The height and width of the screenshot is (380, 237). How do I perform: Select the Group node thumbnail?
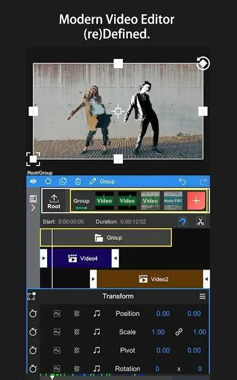(x=82, y=201)
